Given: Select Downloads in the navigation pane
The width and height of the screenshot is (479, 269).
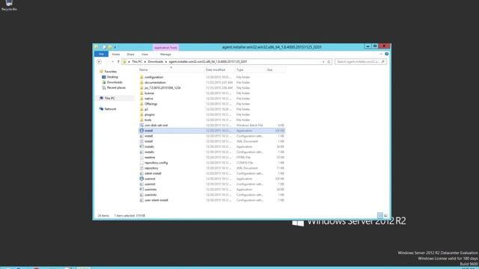Looking at the screenshot, I should point(115,82).
